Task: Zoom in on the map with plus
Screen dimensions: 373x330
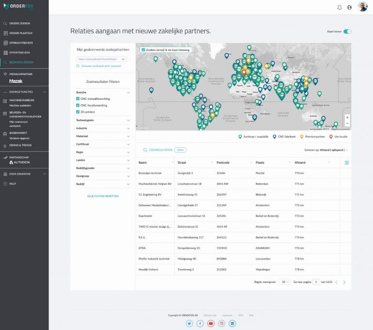Action: pos(347,117)
